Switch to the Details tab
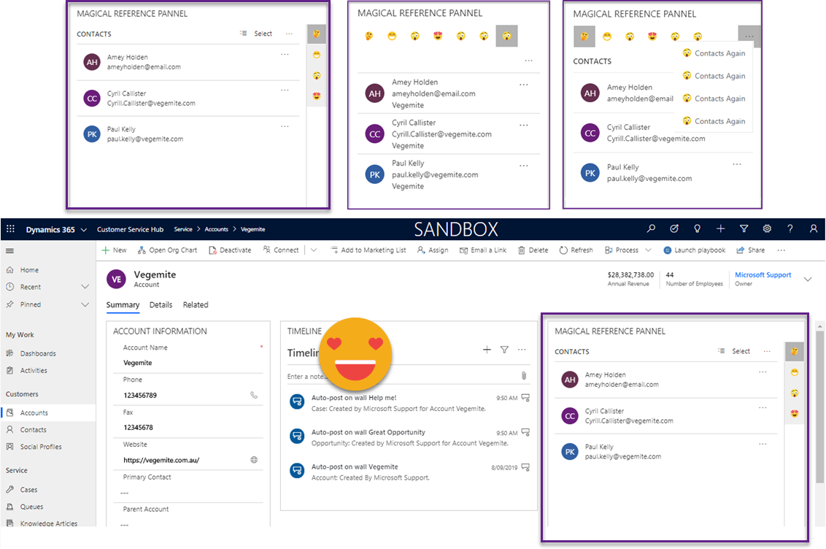Image resolution: width=826 pixels, height=549 pixels. (x=161, y=305)
